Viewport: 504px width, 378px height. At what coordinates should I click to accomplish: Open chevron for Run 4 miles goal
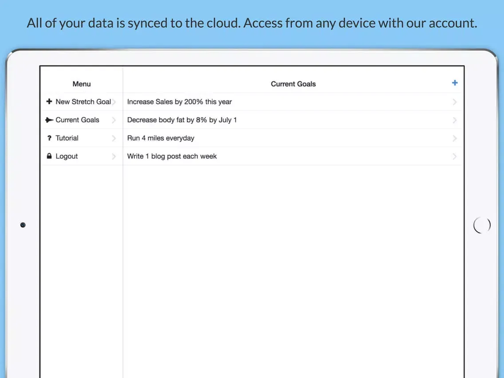[454, 138]
